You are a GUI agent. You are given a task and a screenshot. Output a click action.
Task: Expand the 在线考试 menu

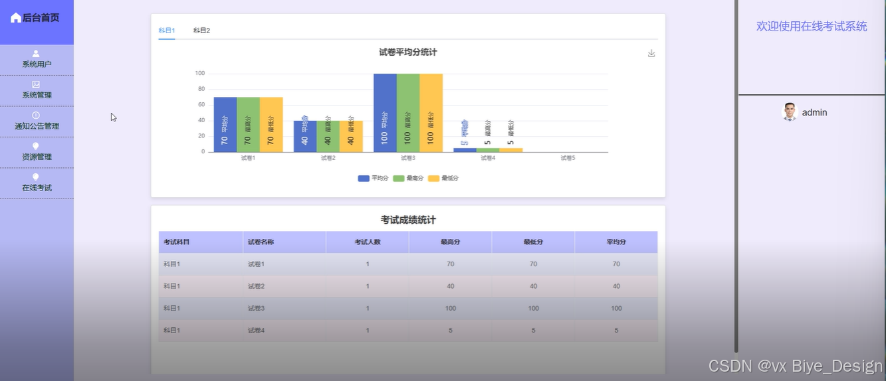(37, 188)
